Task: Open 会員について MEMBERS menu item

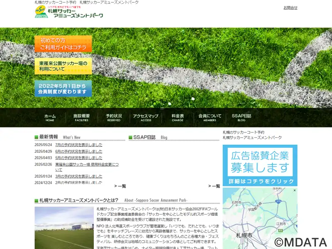Action: click(210, 117)
